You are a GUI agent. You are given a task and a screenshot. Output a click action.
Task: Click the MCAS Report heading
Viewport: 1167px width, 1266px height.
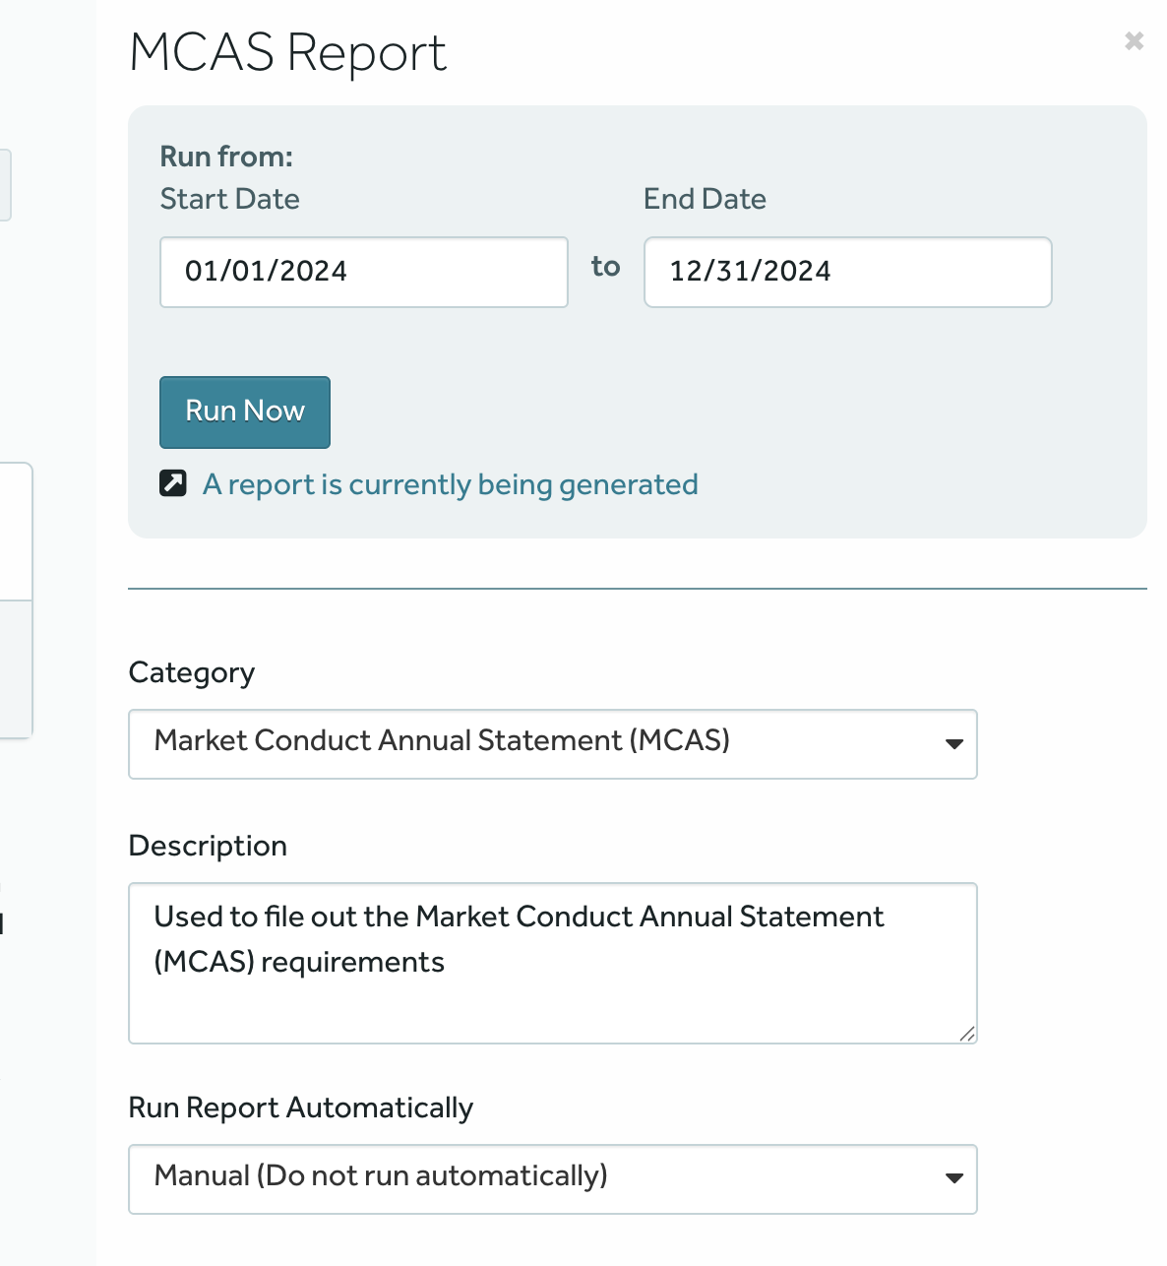click(x=287, y=52)
